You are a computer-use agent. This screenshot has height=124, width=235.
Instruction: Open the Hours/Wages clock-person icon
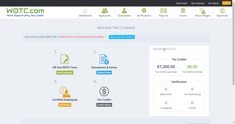(202, 11)
